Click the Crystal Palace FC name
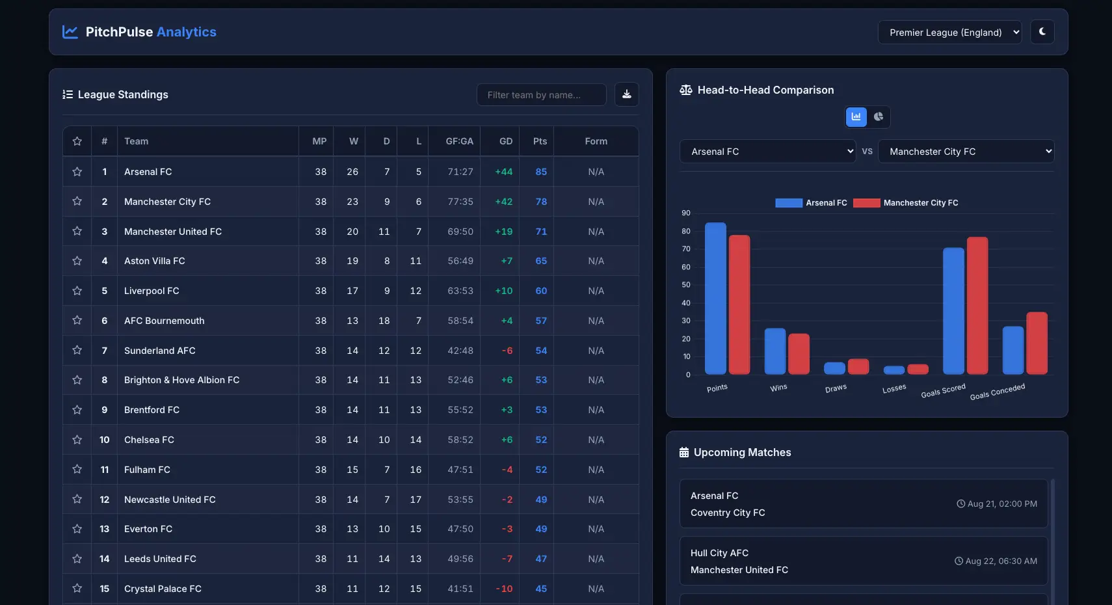This screenshot has height=605, width=1112. click(x=163, y=589)
